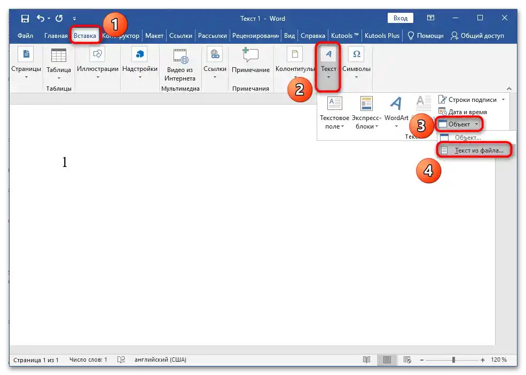Open the Символы omega group
526x375 pixels.
tap(356, 63)
